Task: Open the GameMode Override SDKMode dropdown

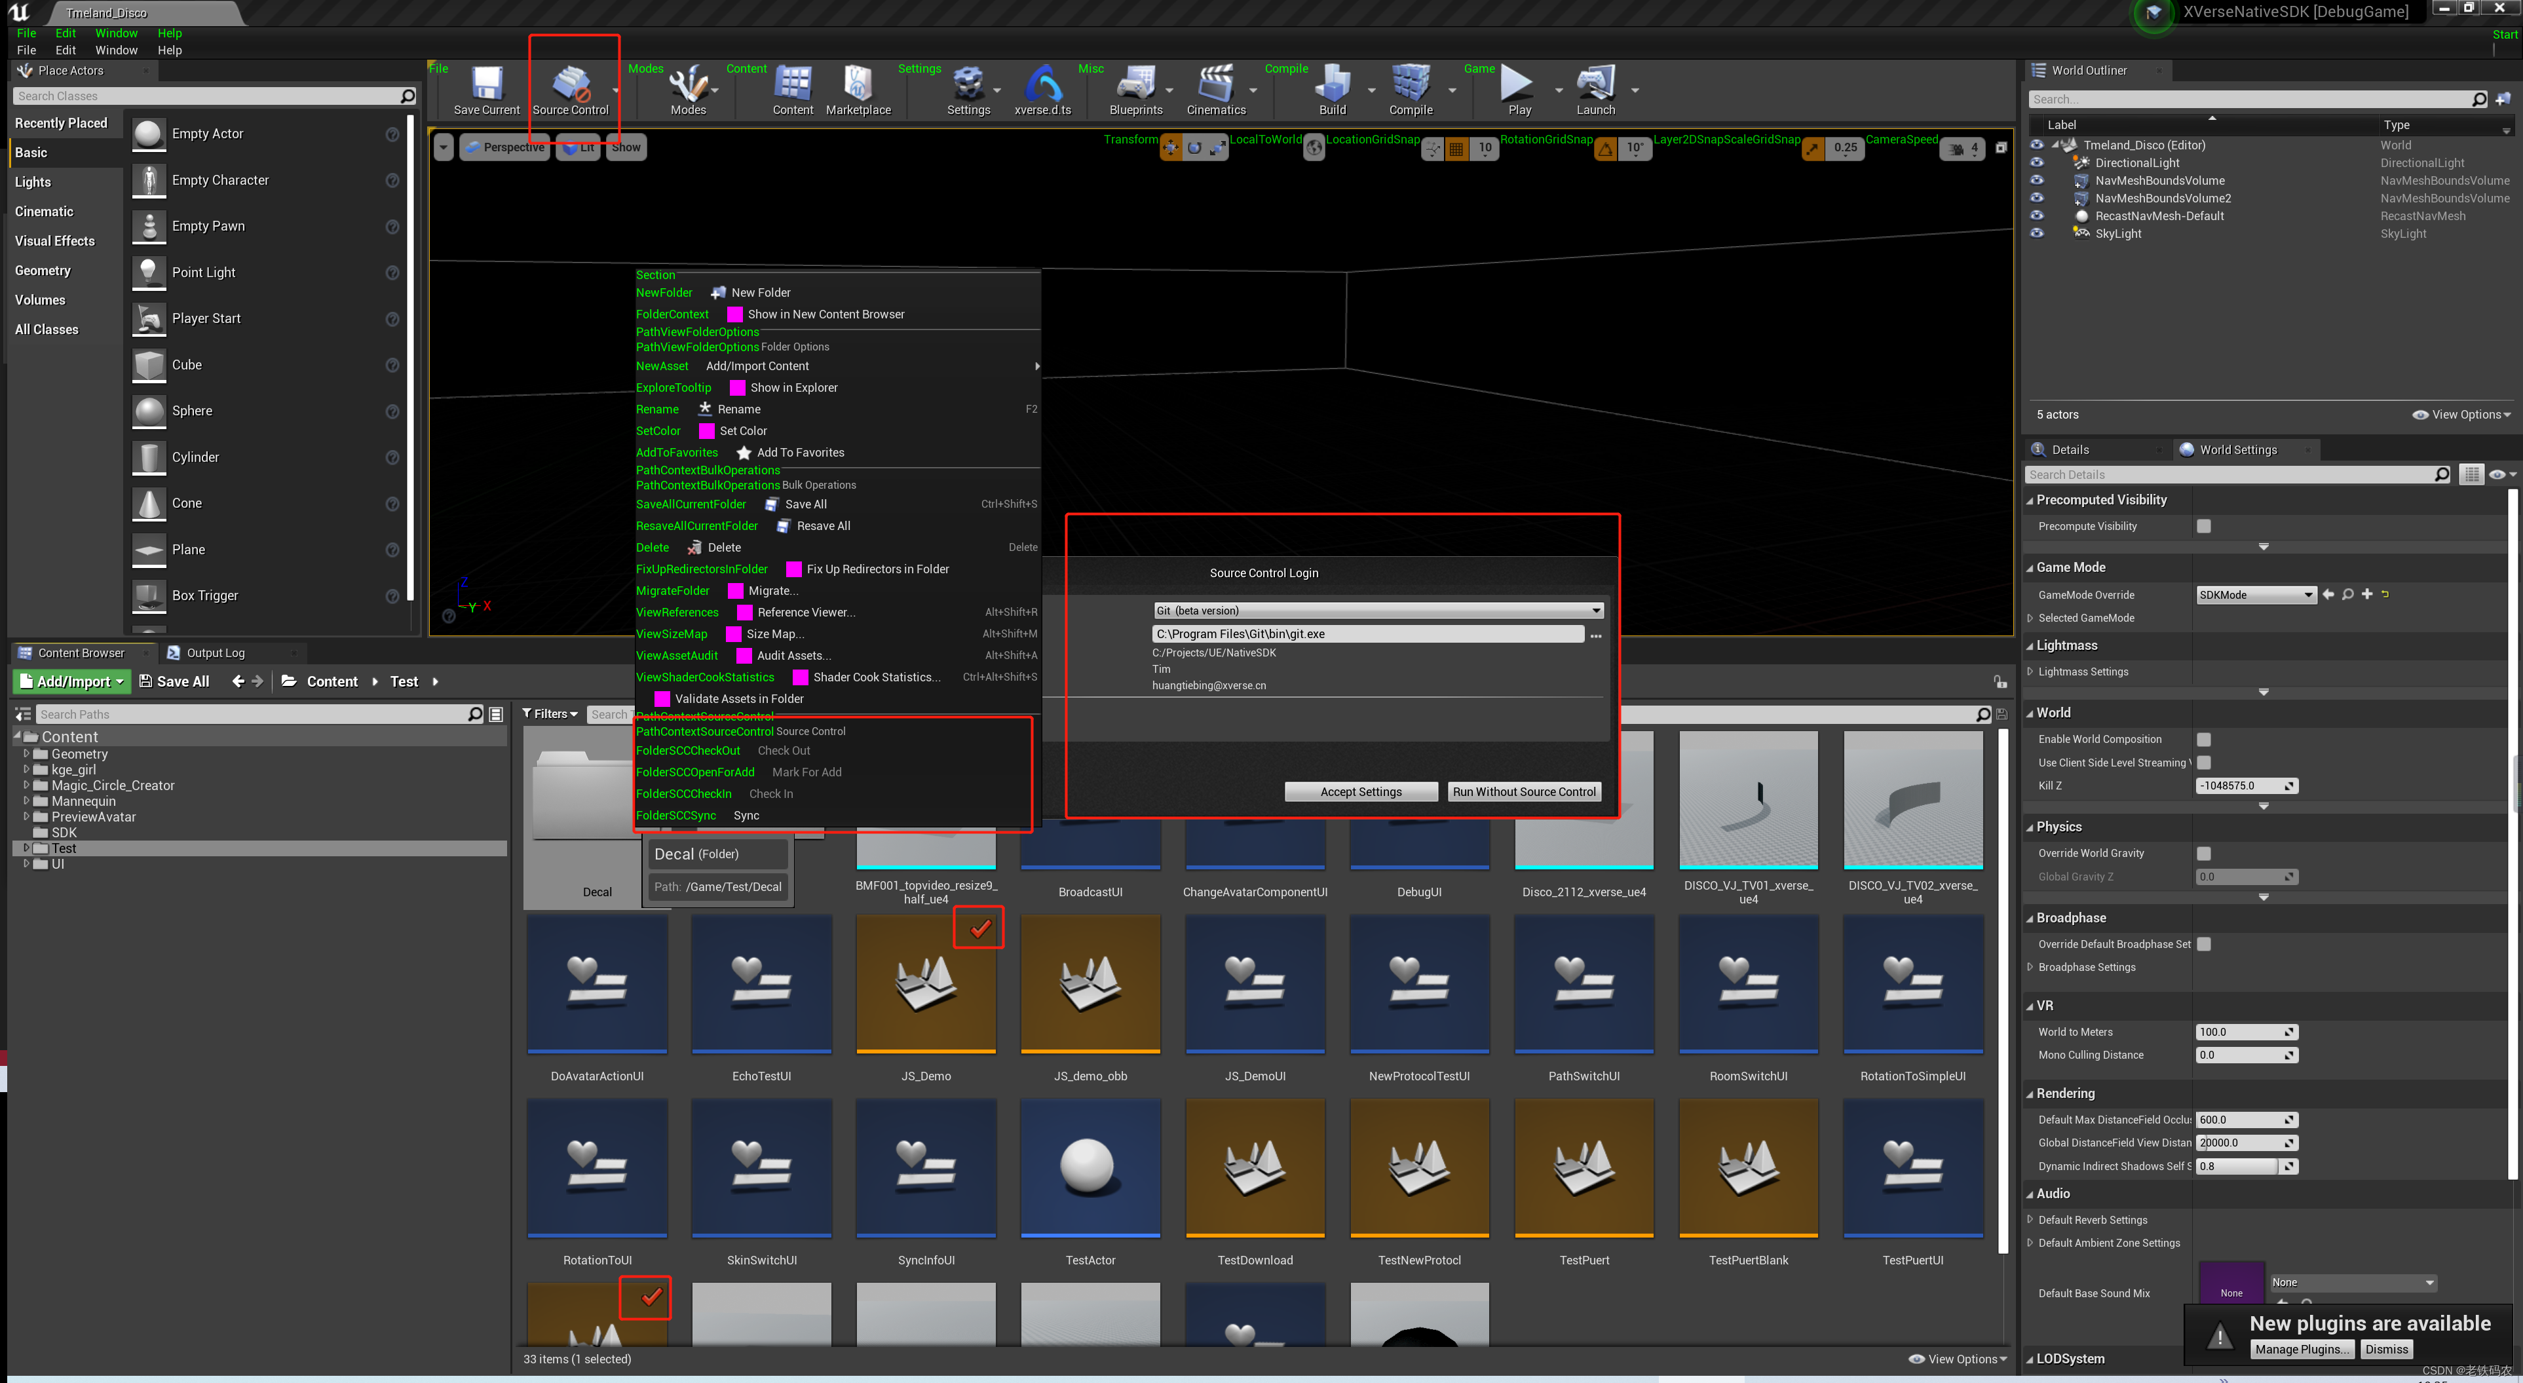Action: pos(2256,594)
